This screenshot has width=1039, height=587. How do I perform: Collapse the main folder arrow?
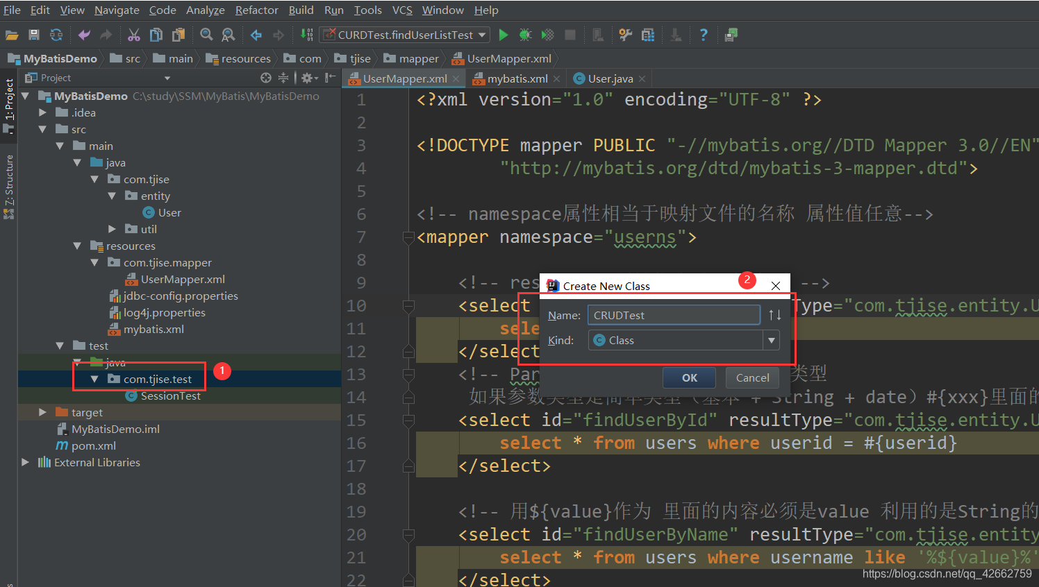click(60, 146)
